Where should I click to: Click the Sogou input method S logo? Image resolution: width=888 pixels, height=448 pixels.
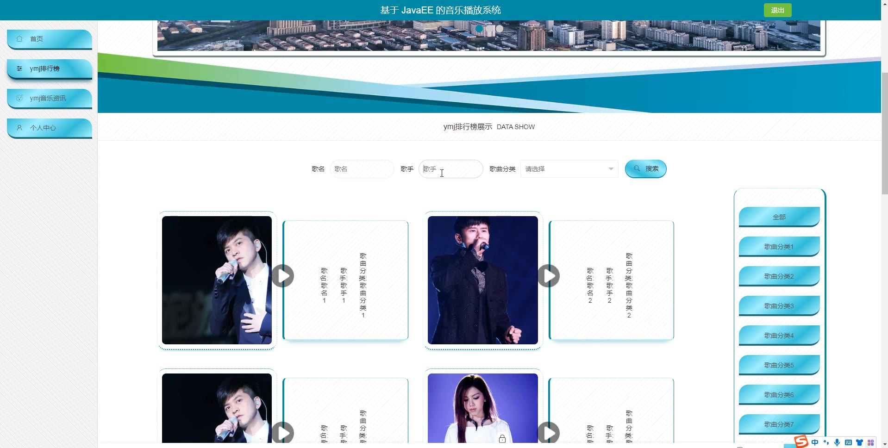[801, 442]
